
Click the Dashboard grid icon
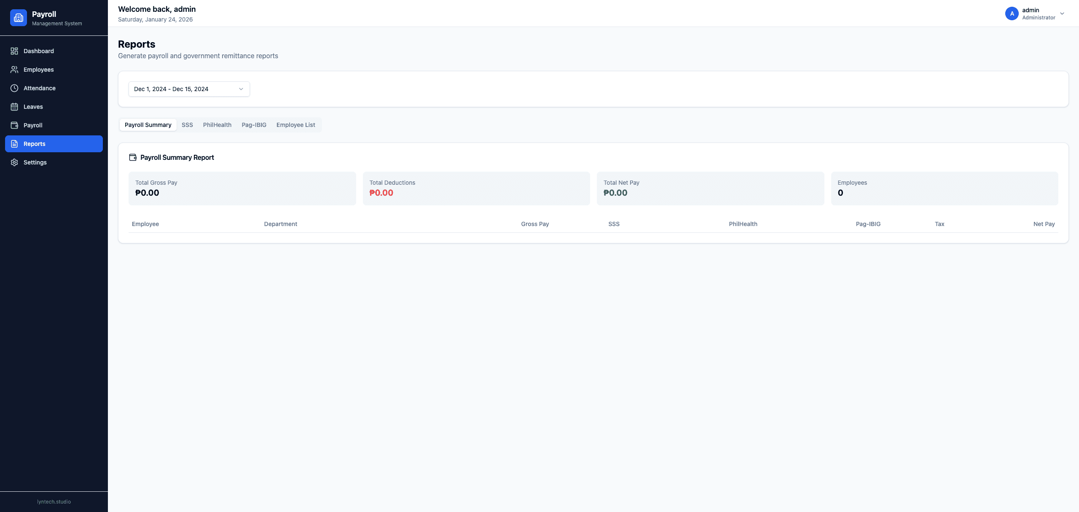[14, 51]
